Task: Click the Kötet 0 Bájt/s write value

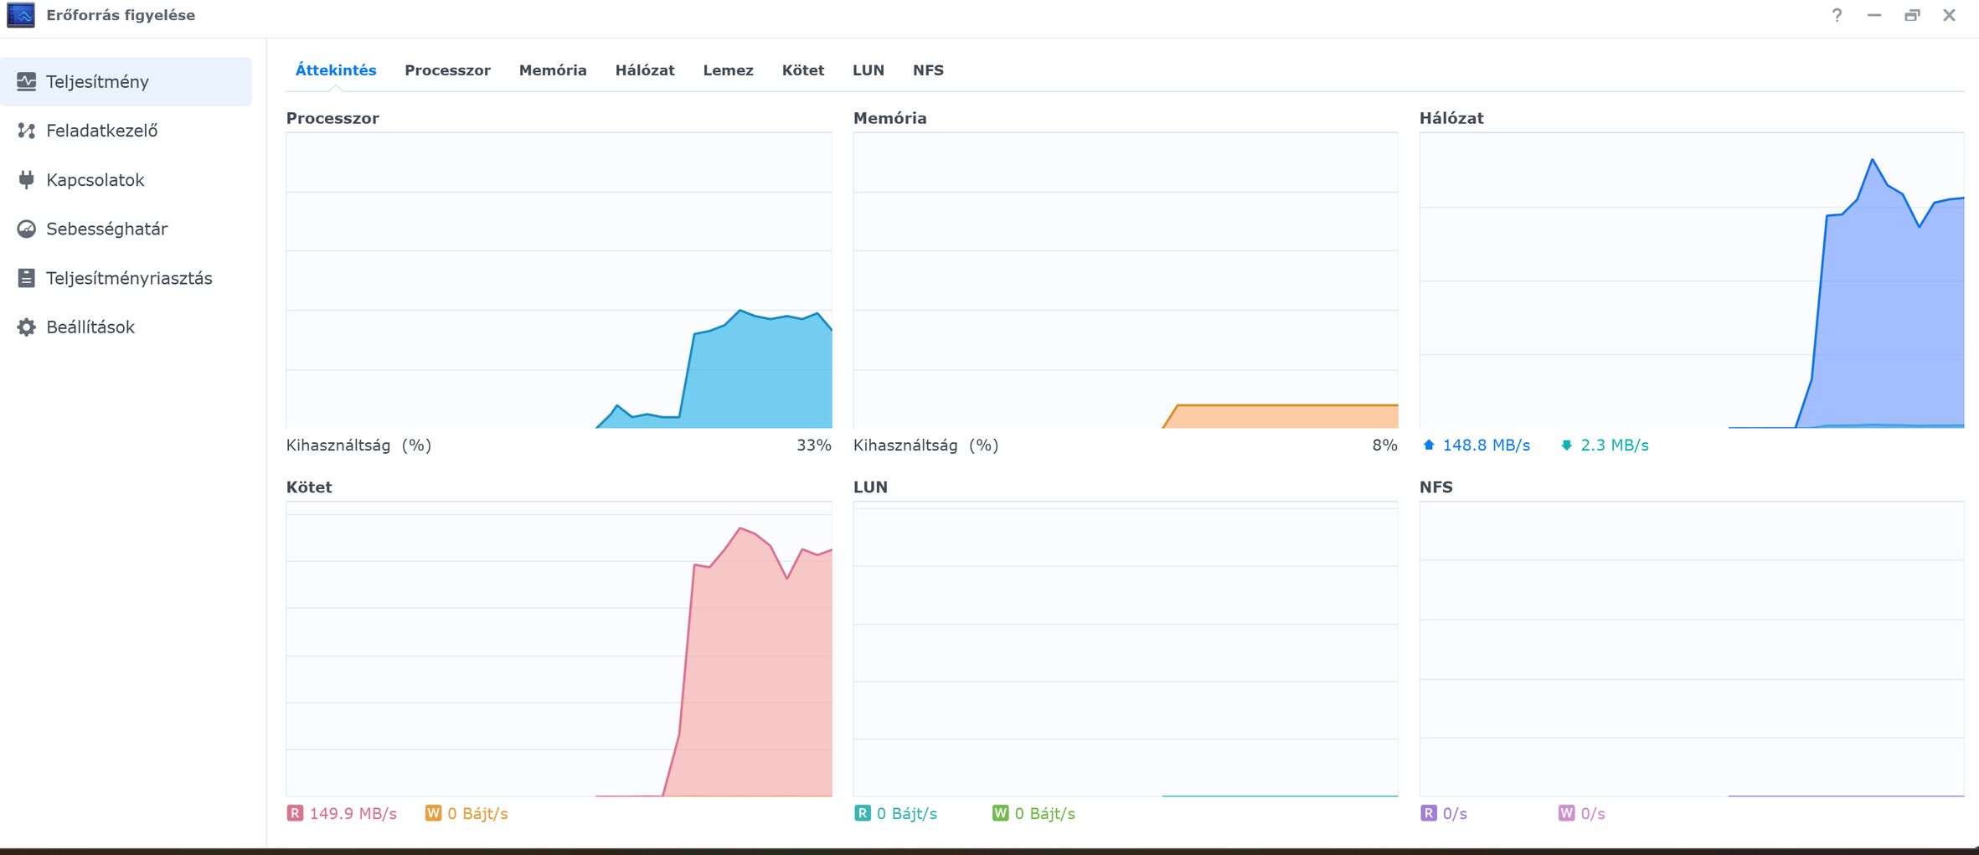Action: [x=477, y=813]
